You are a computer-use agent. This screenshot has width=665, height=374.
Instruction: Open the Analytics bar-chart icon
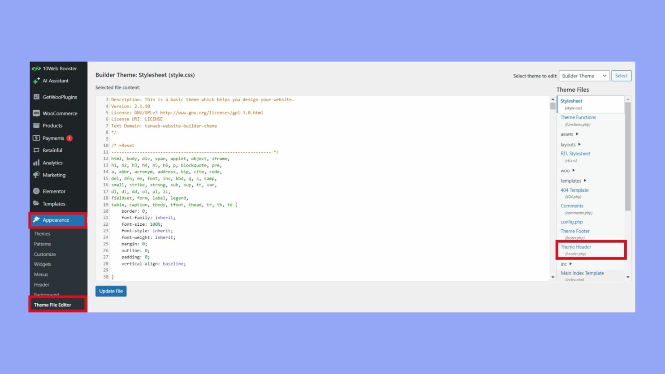tap(37, 163)
